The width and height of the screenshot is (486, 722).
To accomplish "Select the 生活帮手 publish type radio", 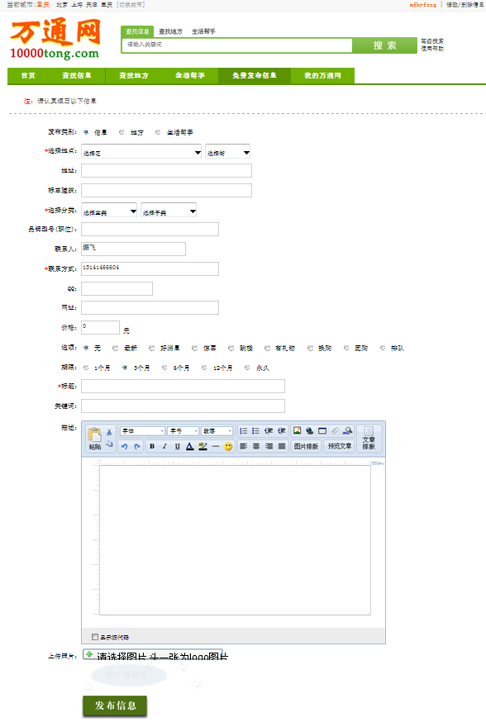I will point(158,132).
